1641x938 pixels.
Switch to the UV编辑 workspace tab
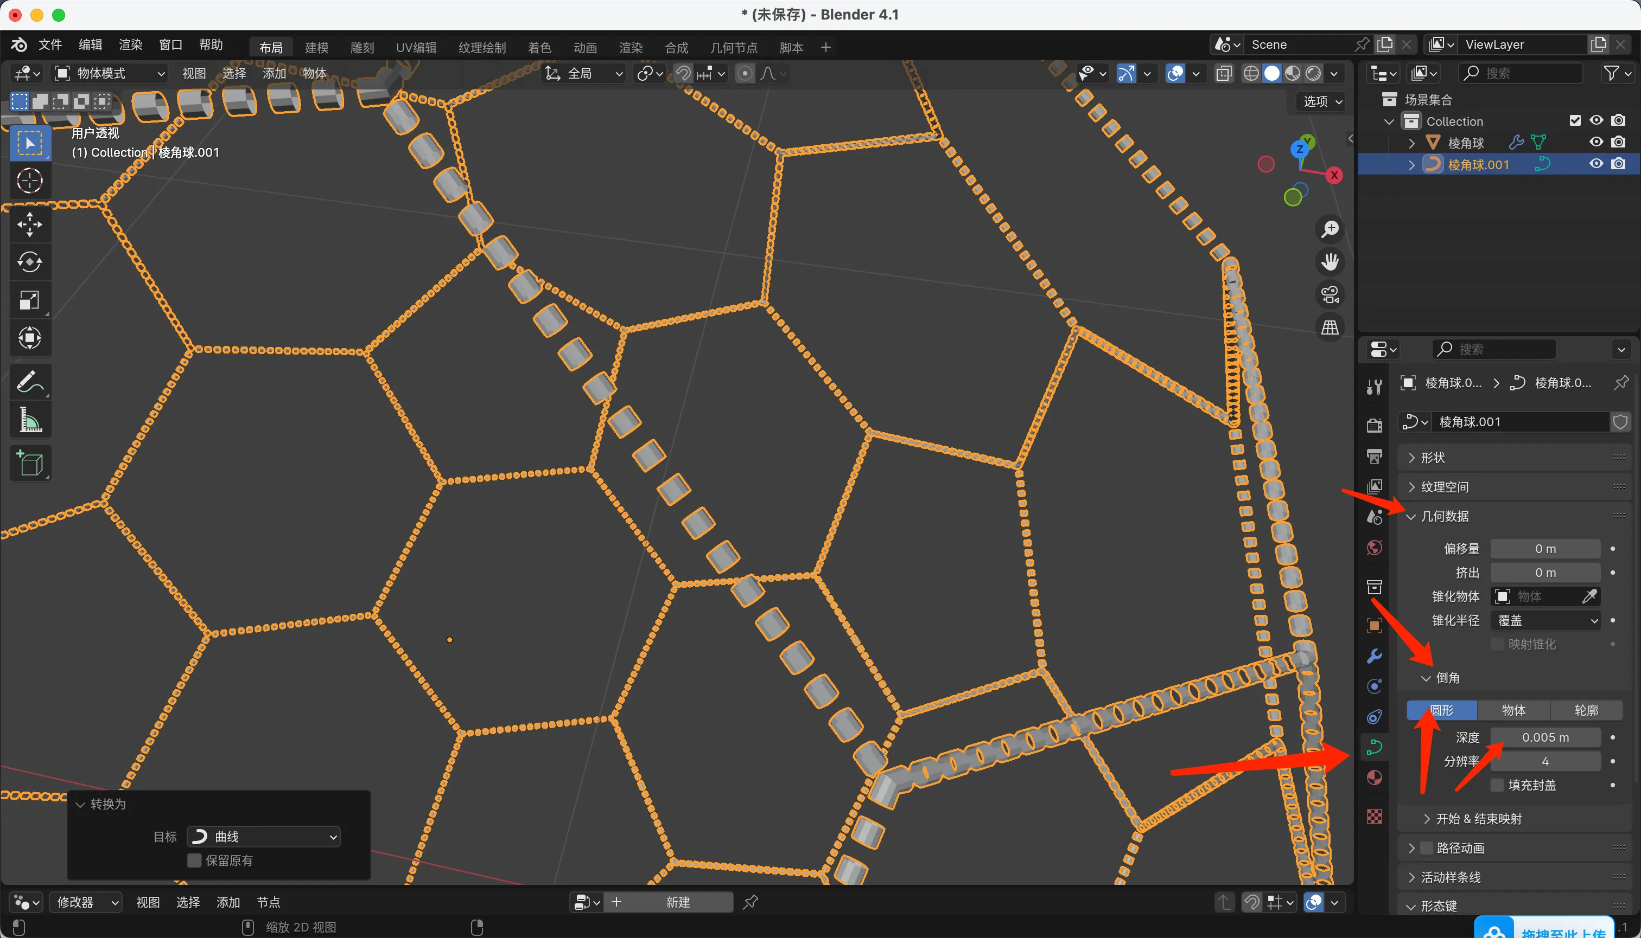(x=416, y=48)
